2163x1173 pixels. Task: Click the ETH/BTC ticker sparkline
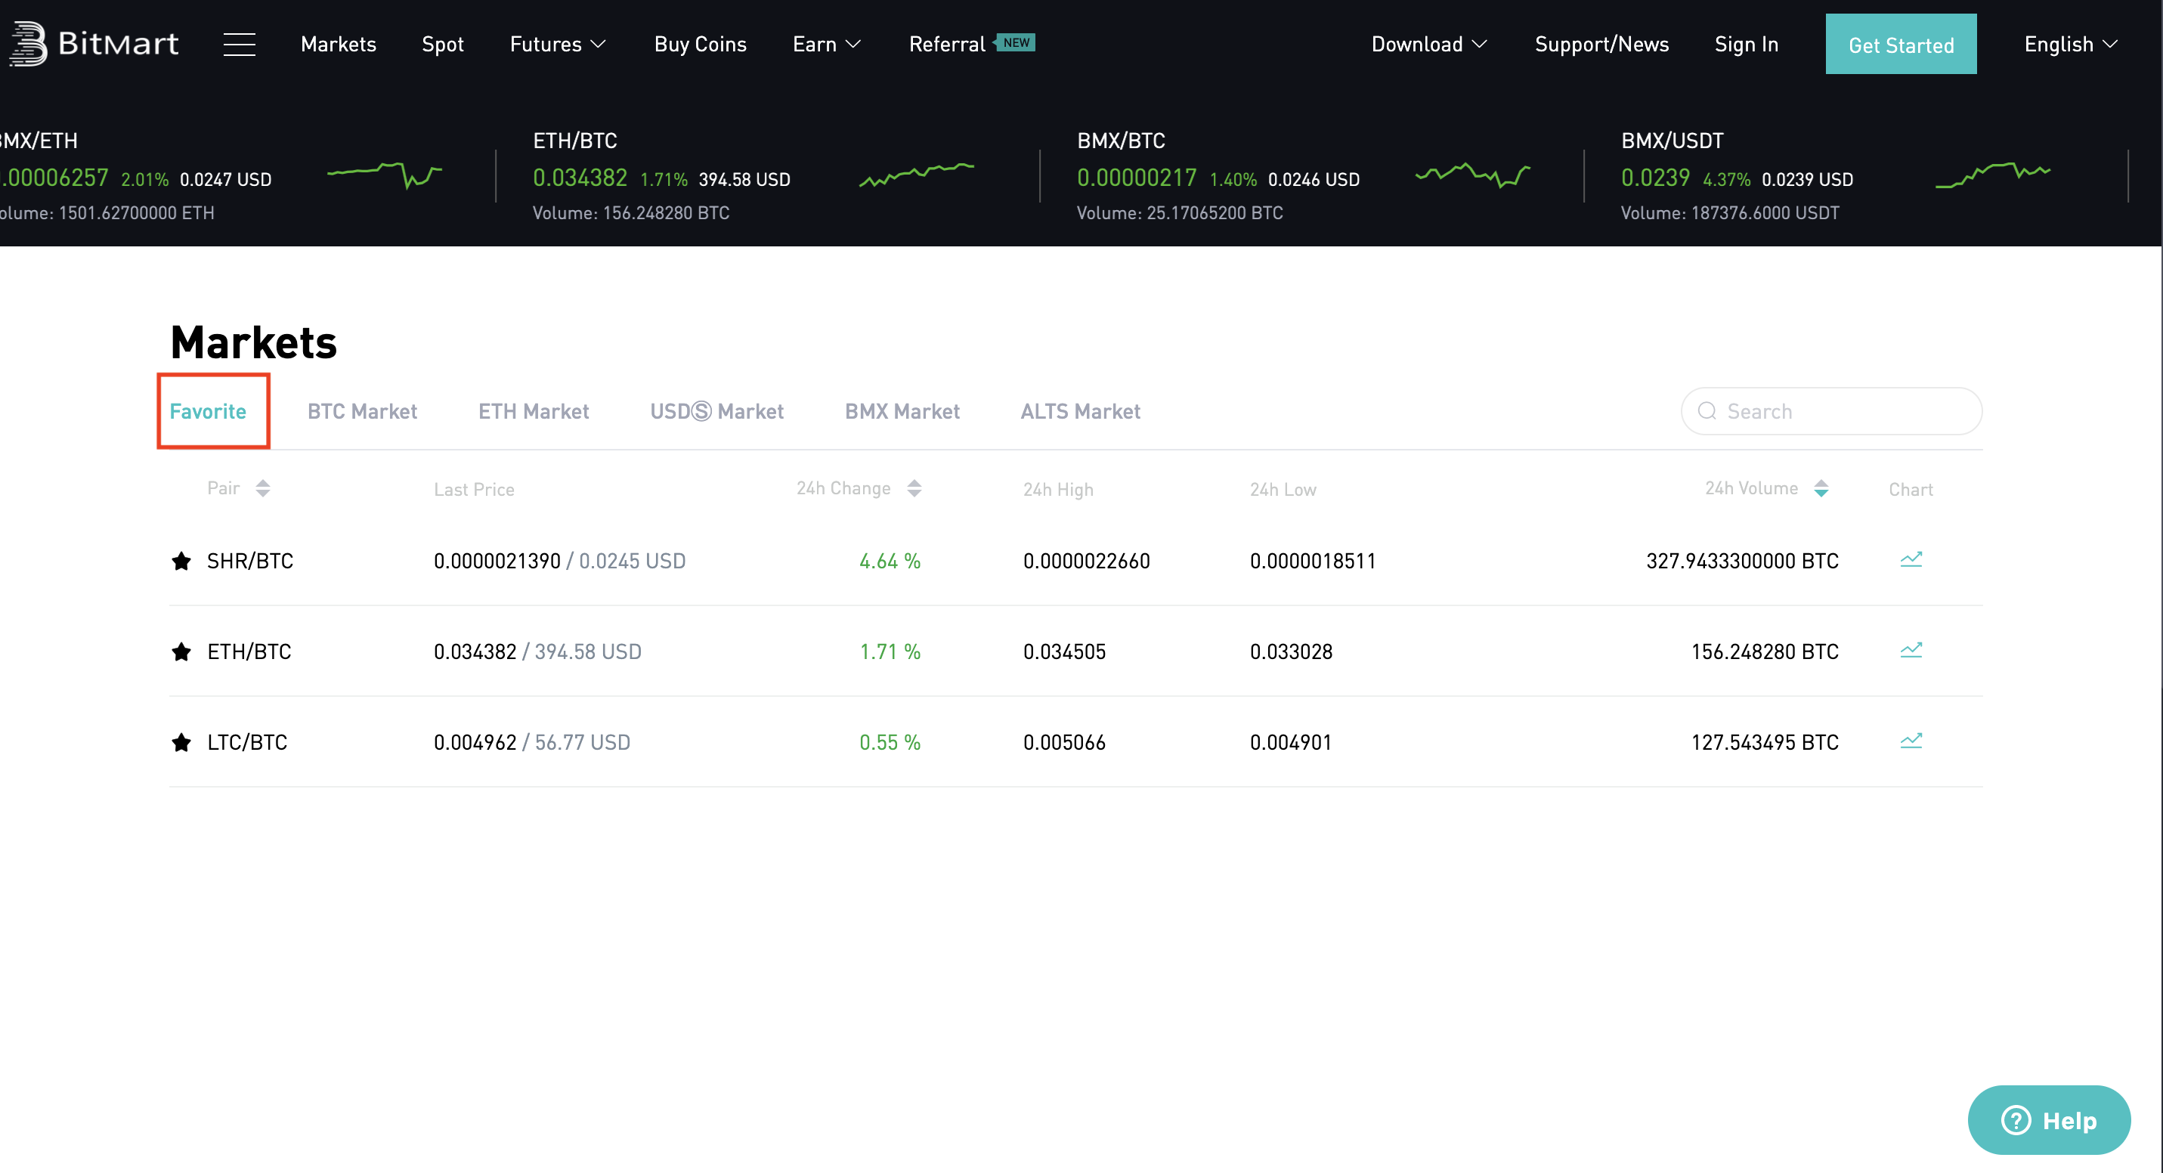(x=917, y=174)
